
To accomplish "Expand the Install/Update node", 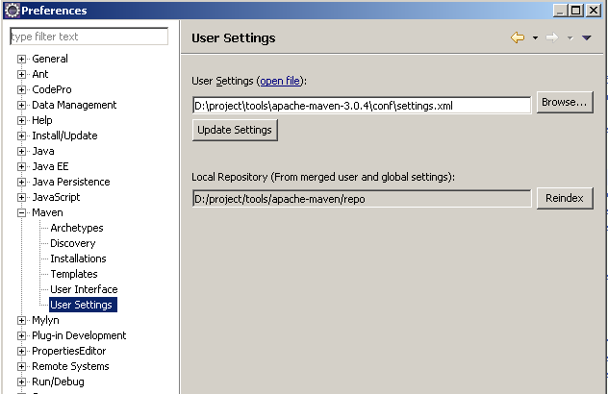I will pyautogui.click(x=22, y=136).
